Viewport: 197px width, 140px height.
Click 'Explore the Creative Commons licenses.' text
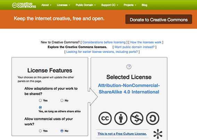click(x=77, y=47)
